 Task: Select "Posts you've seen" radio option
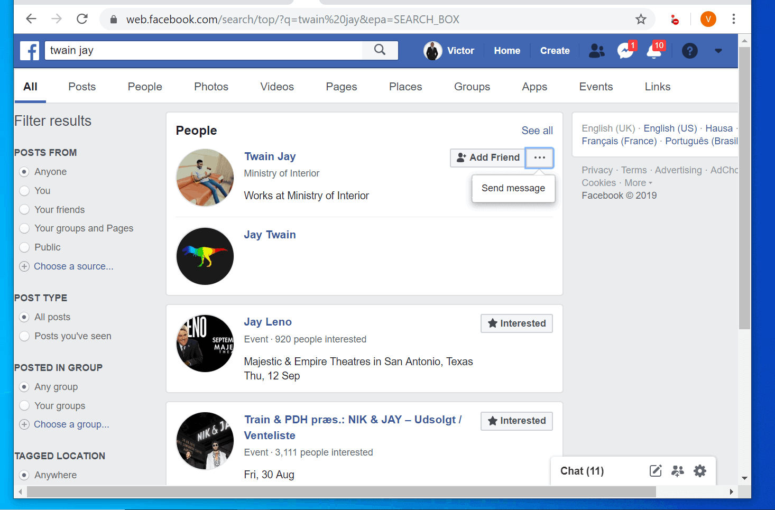24,336
